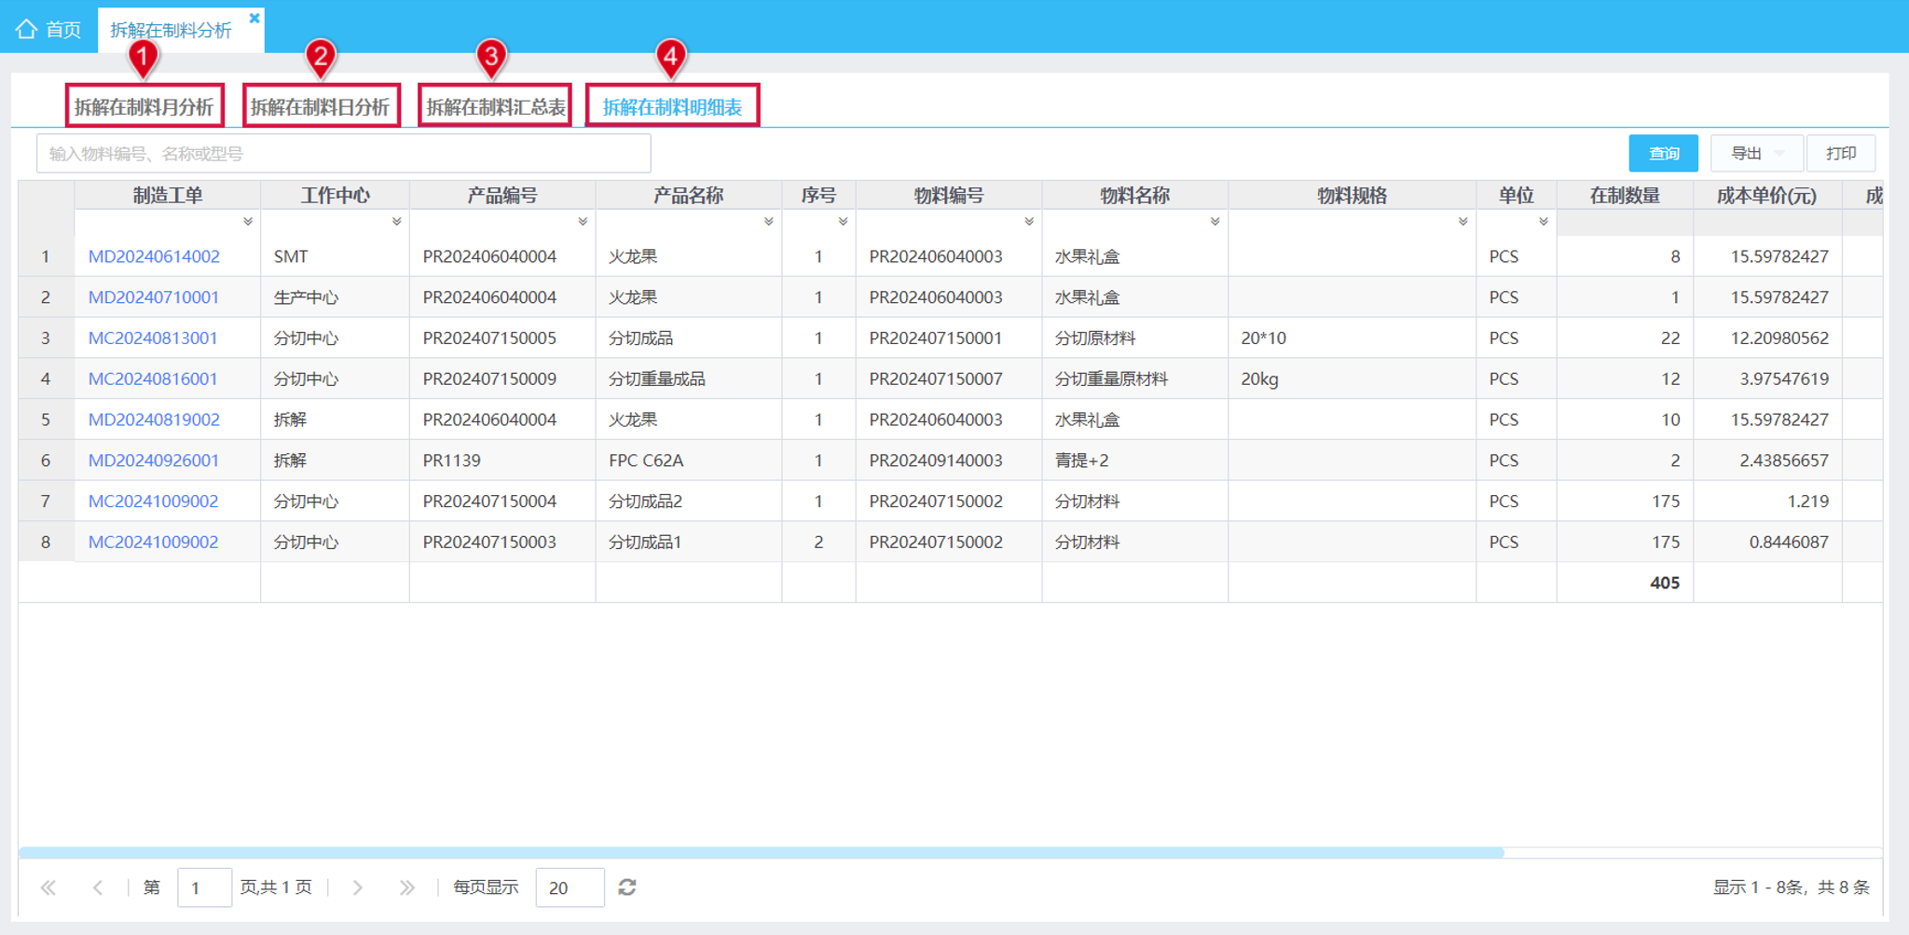The image size is (1909, 935).
Task: Refresh the table with the reload icon
Action: point(627,887)
